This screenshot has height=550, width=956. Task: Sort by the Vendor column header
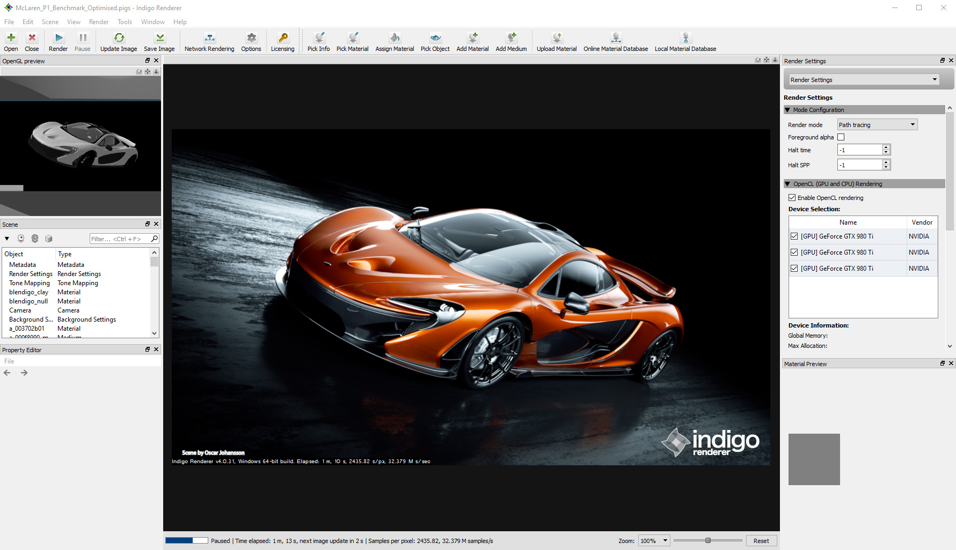922,222
